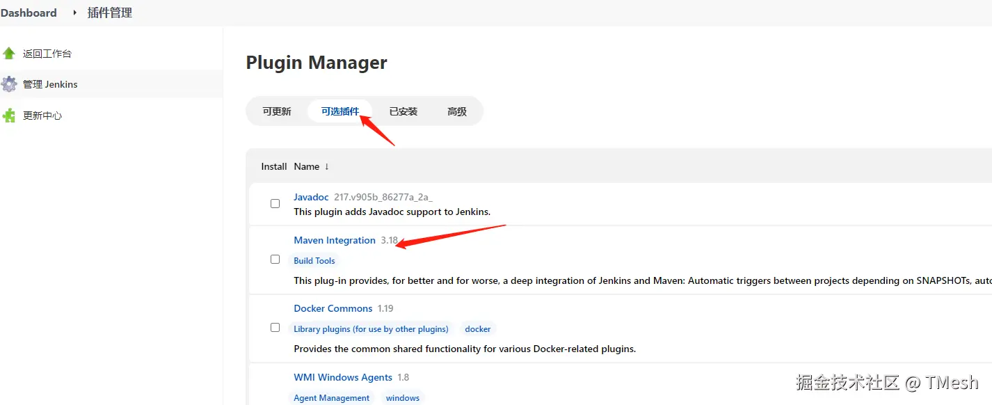Filter by the Agent Management tag
Image resolution: width=992 pixels, height=405 pixels.
[x=331, y=398]
